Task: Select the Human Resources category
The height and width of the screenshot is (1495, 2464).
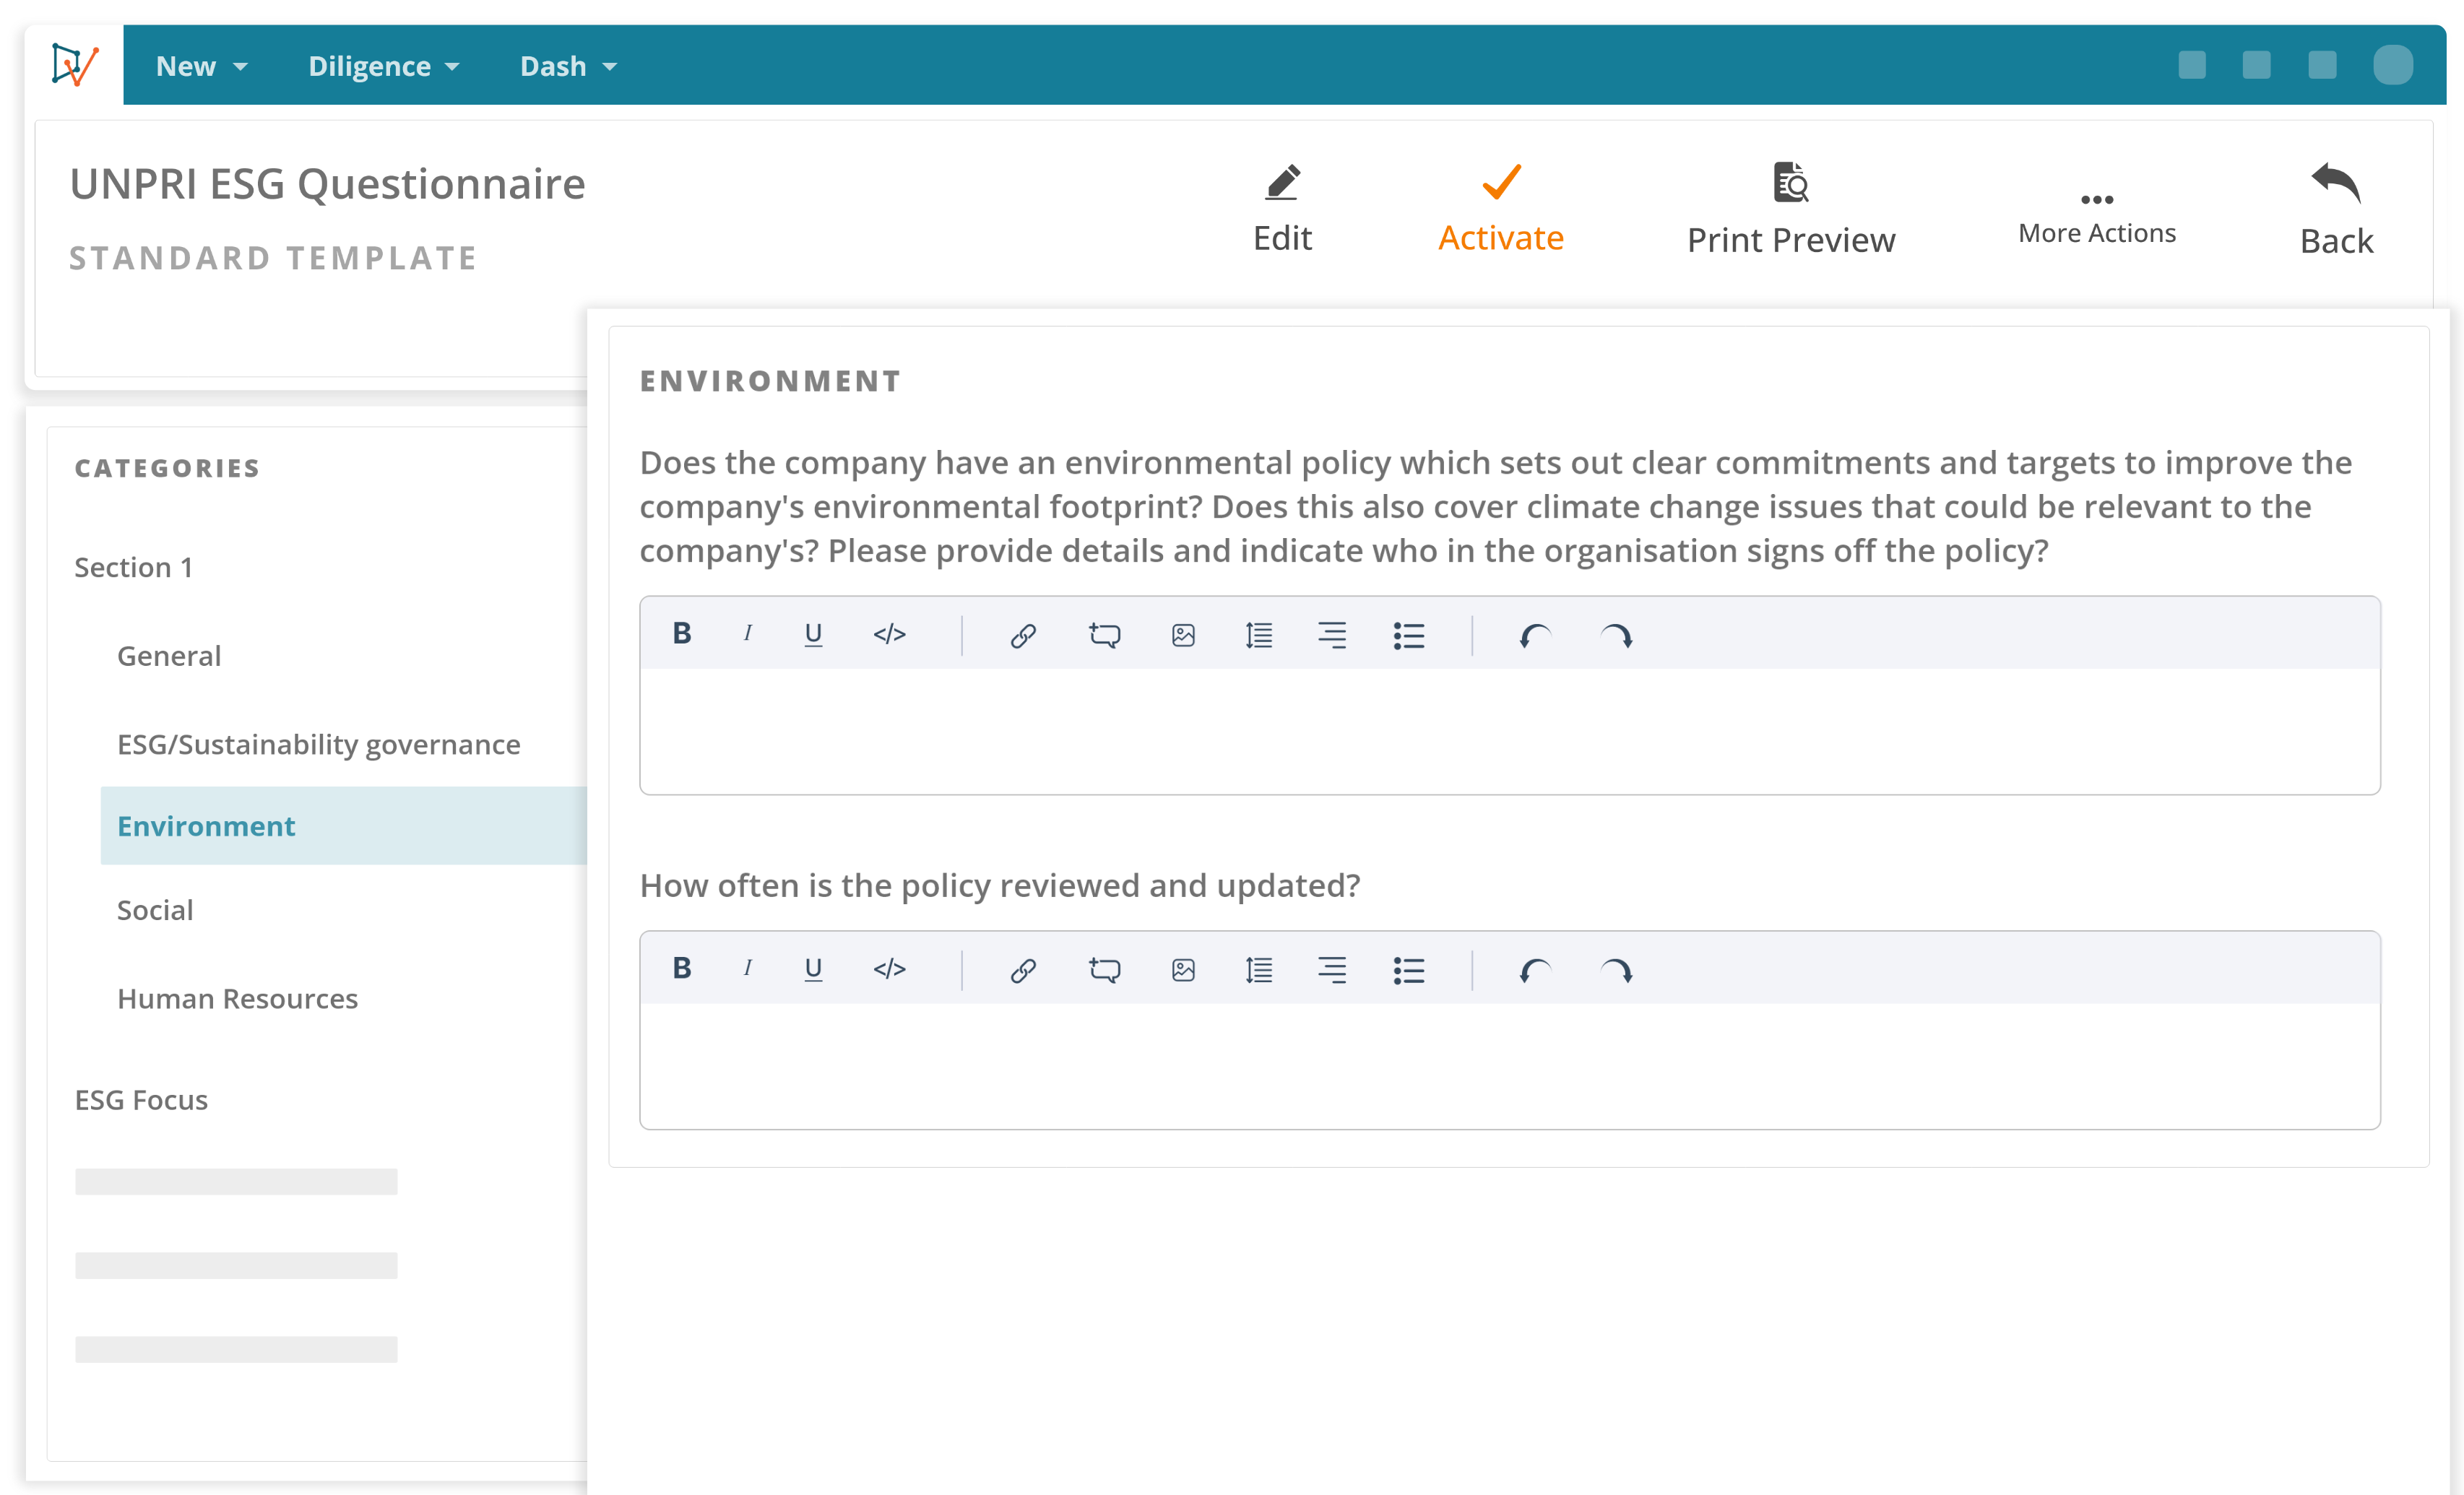Action: (237, 998)
